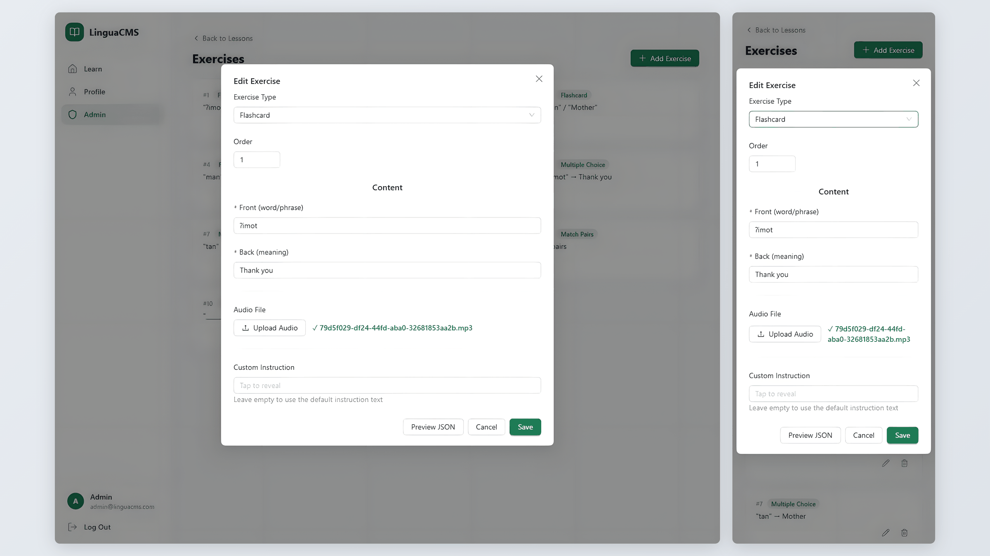Save the exercise in the desktop dialog
Screen dimensions: 990x556
[525, 427]
